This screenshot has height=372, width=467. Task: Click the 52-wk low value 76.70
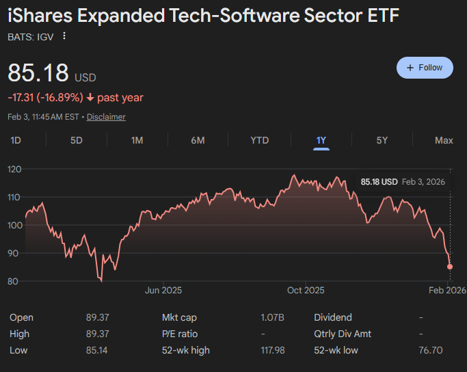[430, 350]
